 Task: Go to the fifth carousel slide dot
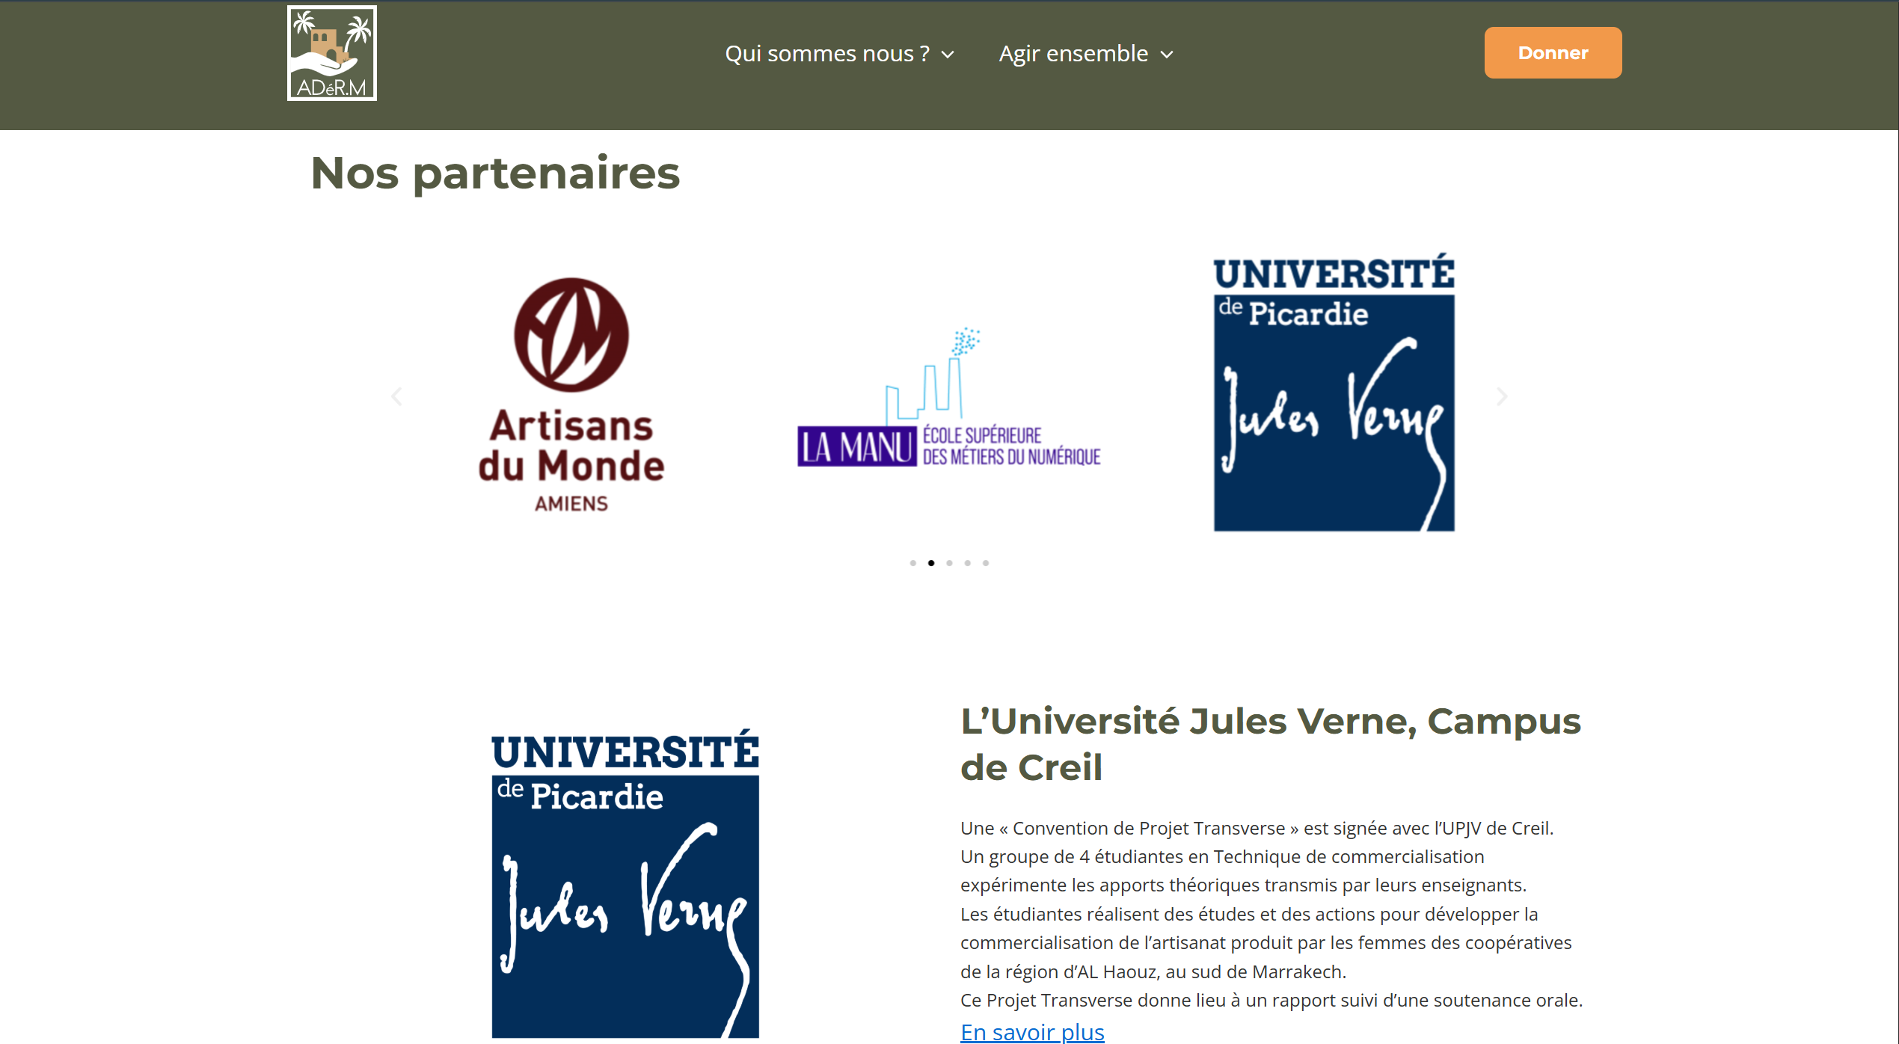[986, 563]
